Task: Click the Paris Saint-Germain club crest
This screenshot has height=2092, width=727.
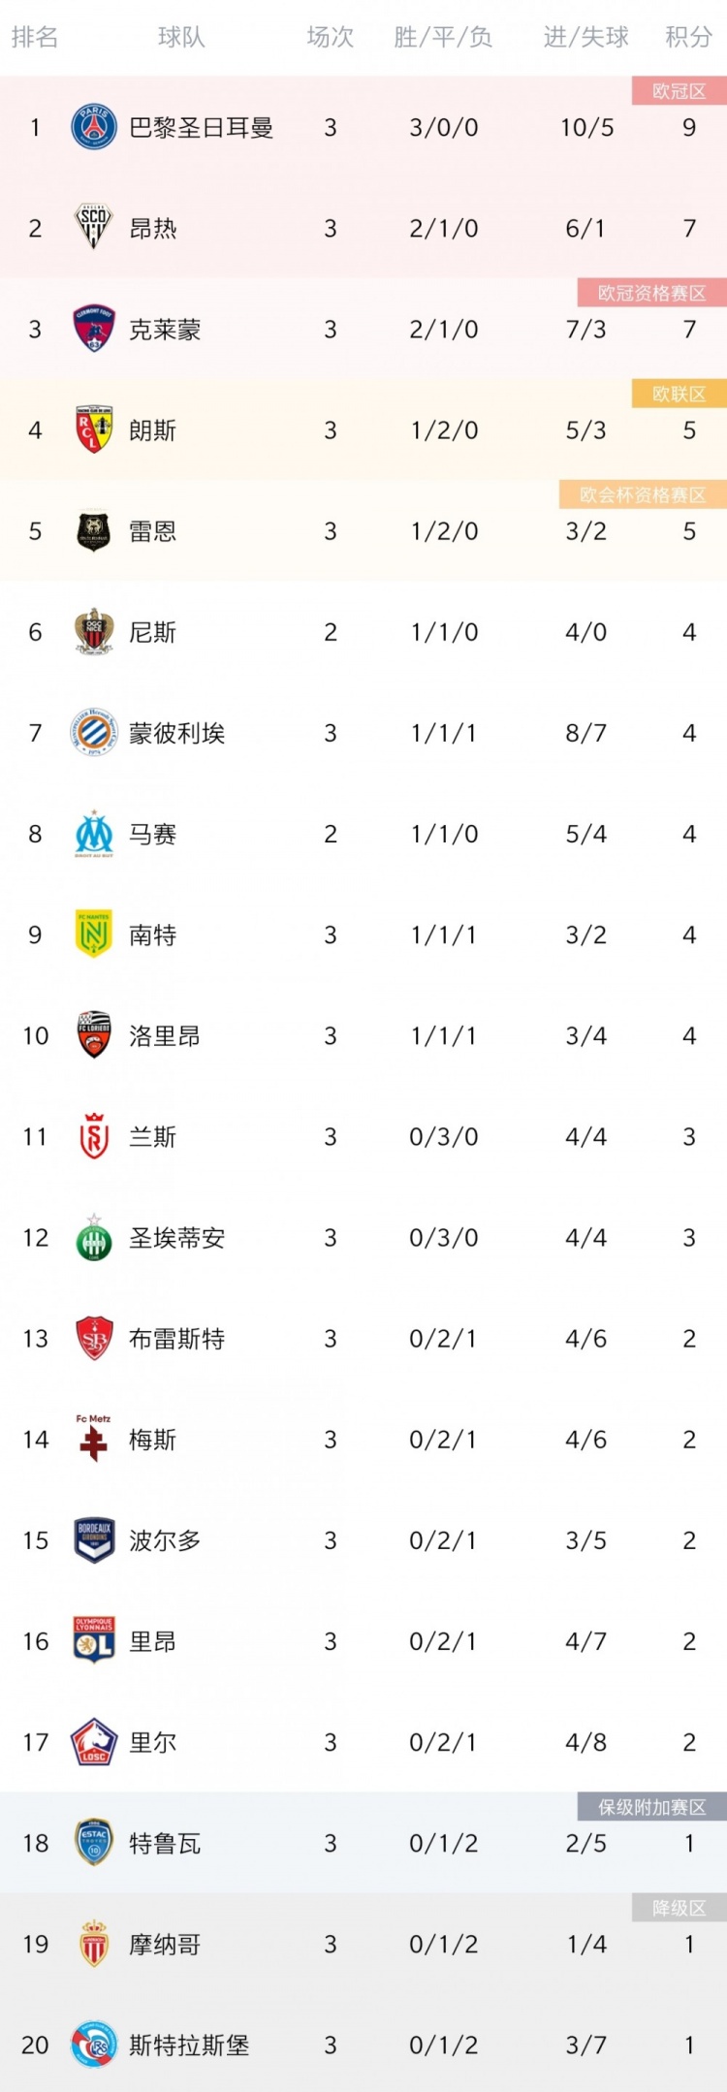Action: [94, 127]
